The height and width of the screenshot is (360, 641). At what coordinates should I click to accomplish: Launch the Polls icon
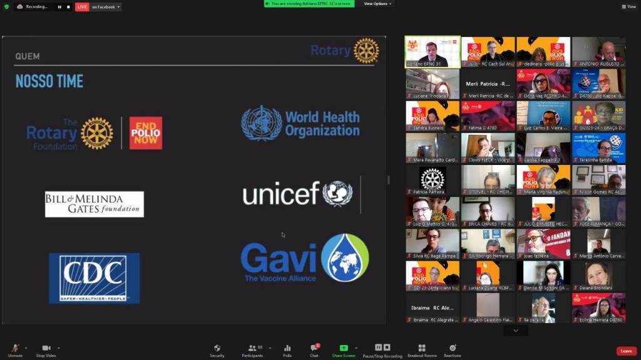point(287,349)
